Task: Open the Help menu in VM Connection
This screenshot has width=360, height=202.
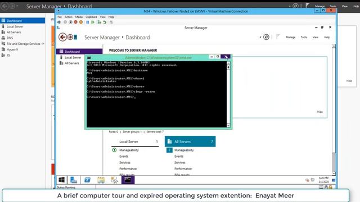Action: [111, 17]
